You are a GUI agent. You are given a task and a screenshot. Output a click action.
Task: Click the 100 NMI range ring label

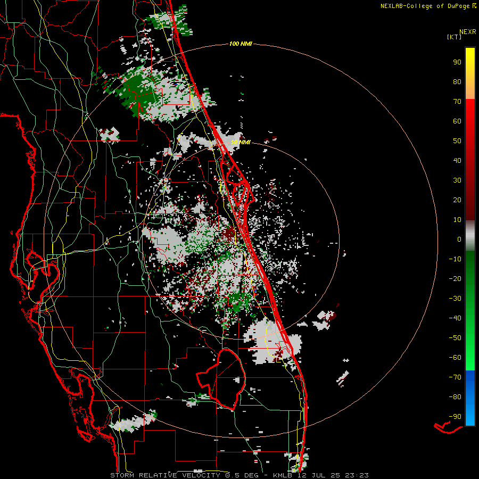(241, 44)
